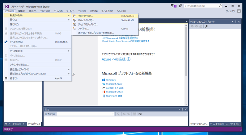
Task: Click the account avatar icon beside サインイン
Action: click(239, 11)
